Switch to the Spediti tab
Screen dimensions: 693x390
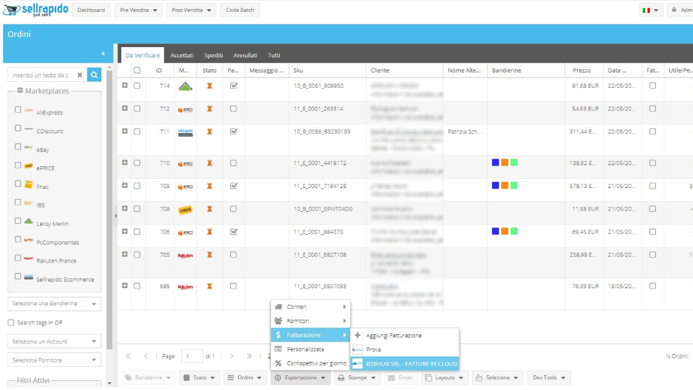pos(213,55)
